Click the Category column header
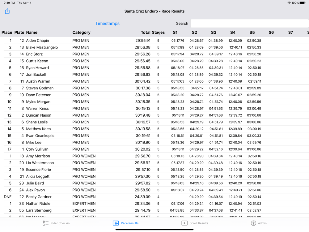Viewport: 309px width, 232px height. (81, 32)
